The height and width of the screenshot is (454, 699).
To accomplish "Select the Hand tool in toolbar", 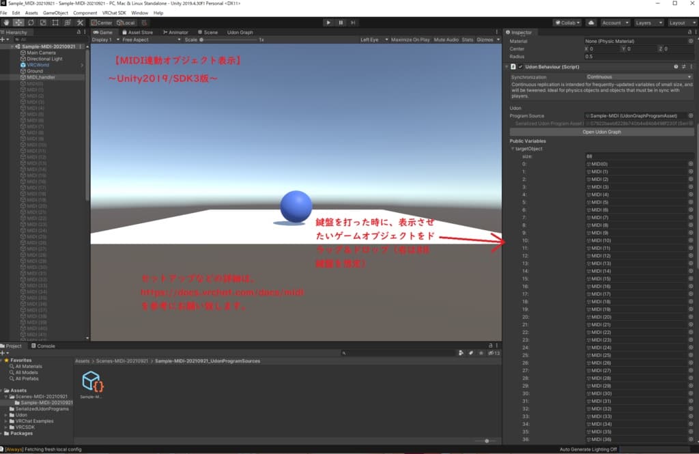I will (6, 23).
